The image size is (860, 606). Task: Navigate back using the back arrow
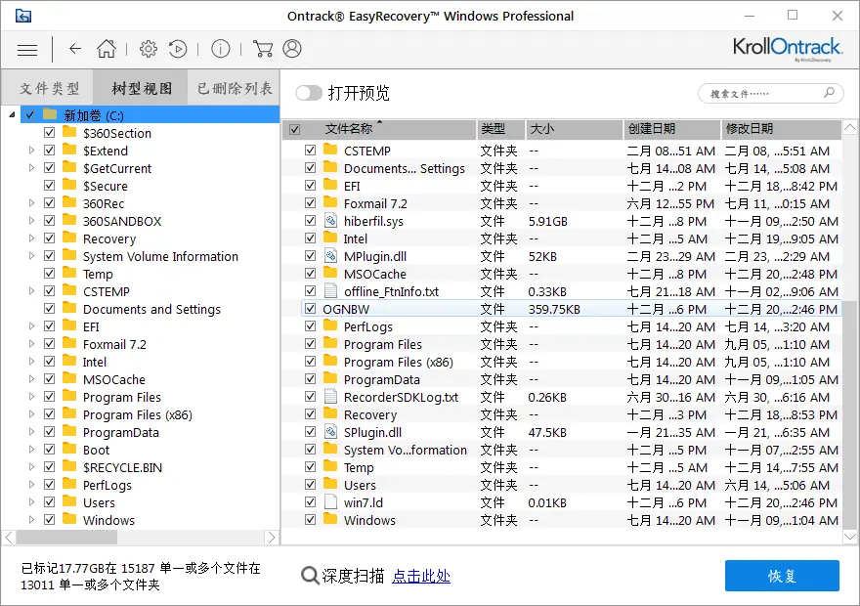pyautogui.click(x=74, y=48)
